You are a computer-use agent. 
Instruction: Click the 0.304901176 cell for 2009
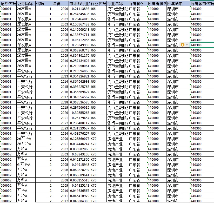coord(79,55)
